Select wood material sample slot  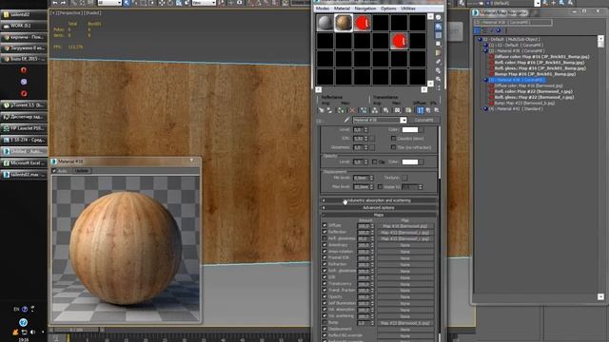[344, 23]
